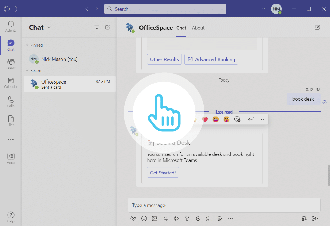The image size is (330, 226).
Task: Insert a GIF using the GIF icon
Action: click(x=155, y=218)
